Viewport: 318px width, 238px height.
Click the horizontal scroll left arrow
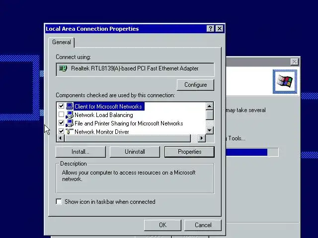[x=61, y=138]
